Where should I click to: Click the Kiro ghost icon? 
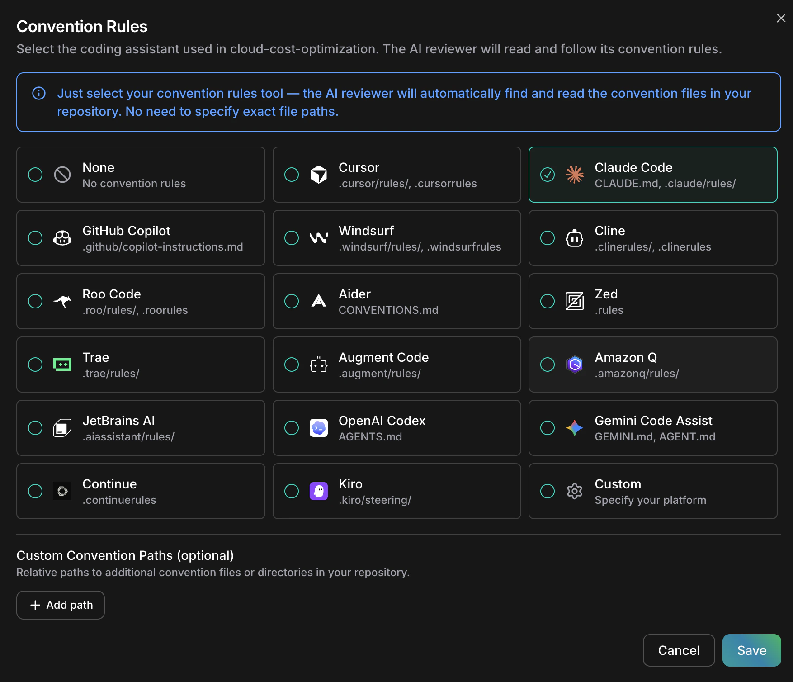pos(319,491)
